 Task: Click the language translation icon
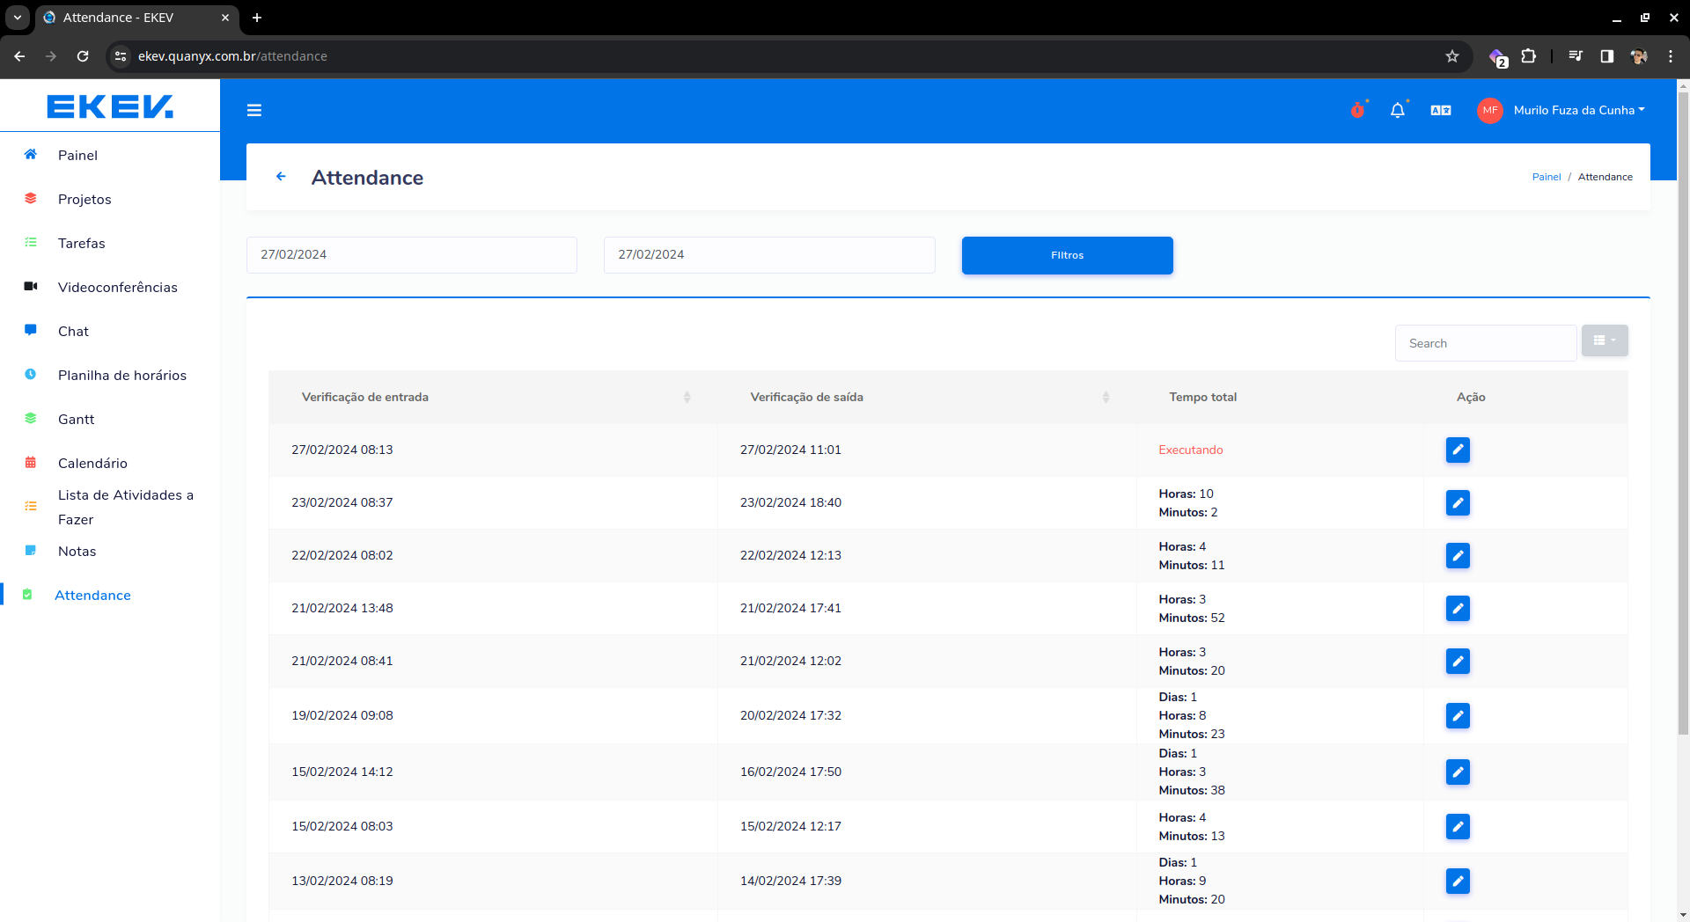[x=1441, y=110]
